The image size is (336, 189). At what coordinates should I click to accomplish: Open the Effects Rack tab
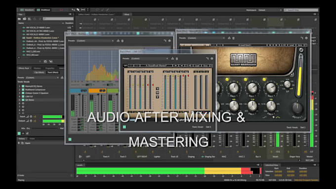(x=24, y=68)
